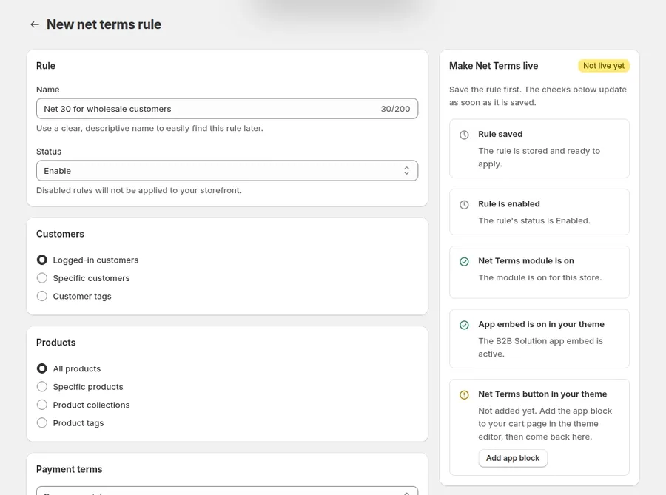Click 'Not added yet. Add the app block' text
This screenshot has height=495, width=666.
point(545,424)
